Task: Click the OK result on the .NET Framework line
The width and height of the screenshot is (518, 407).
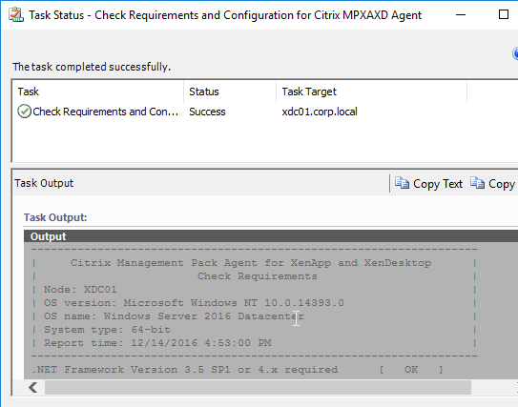Action: coord(411,370)
